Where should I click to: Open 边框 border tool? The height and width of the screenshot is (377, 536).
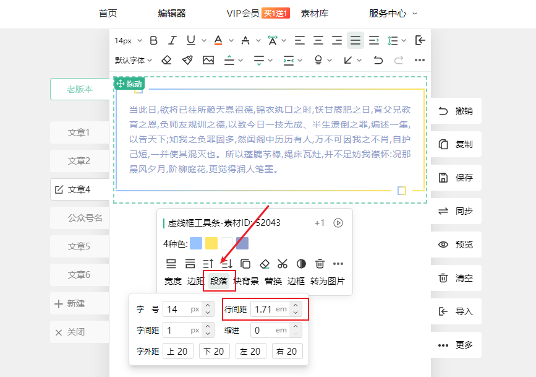[x=296, y=281]
